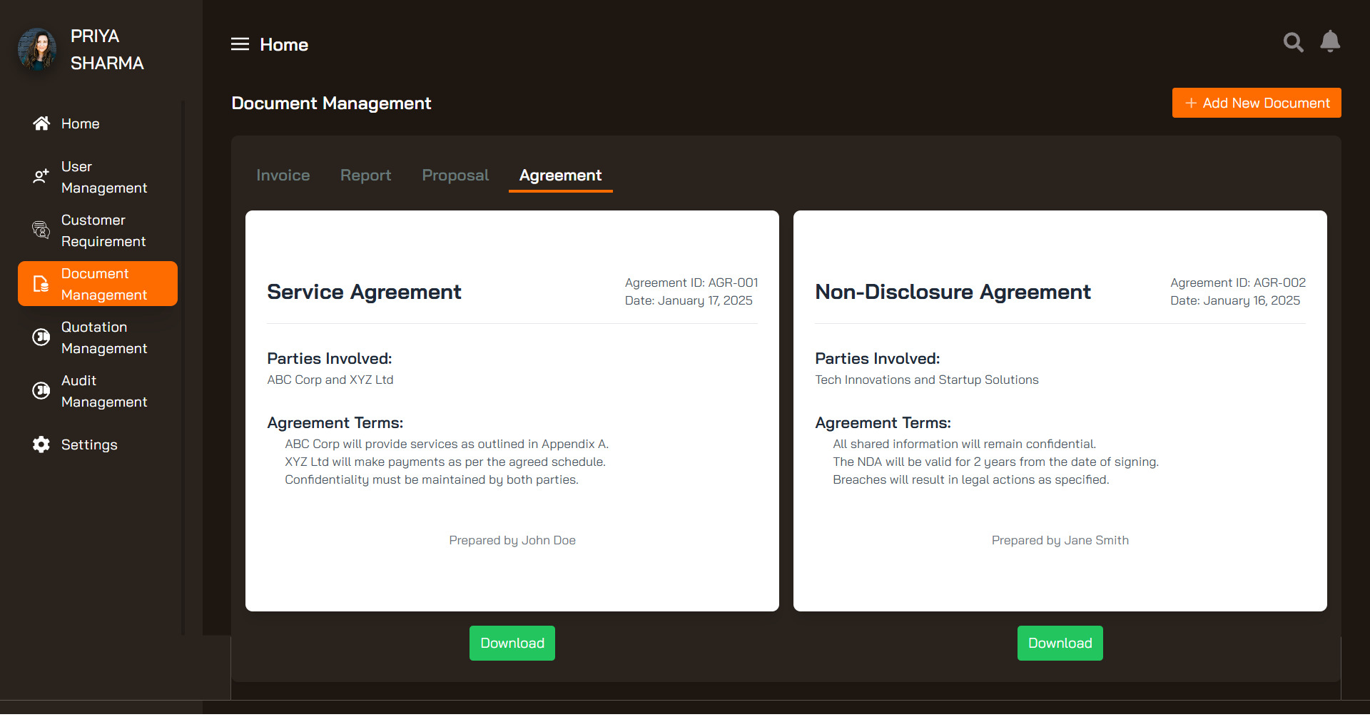Click 'Confidentiality must be maintained' term

(432, 479)
